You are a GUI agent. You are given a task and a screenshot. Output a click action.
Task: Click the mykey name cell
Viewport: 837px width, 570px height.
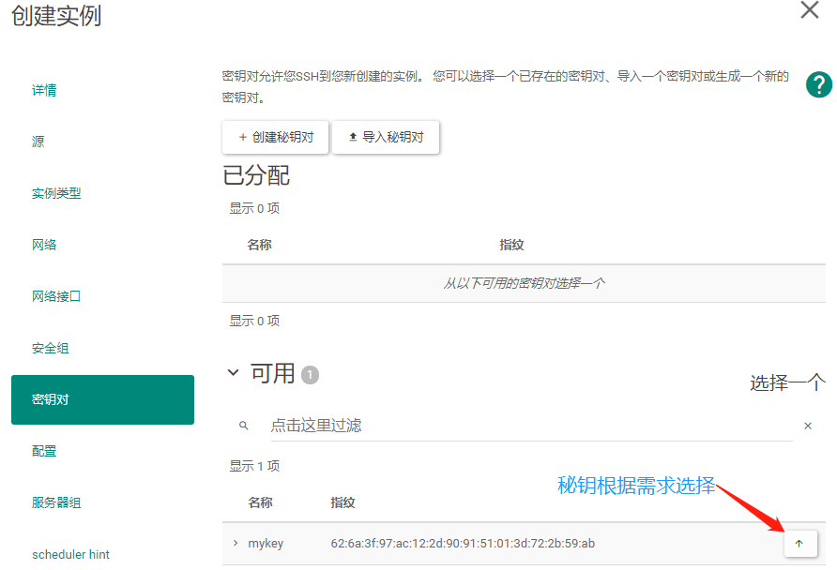(266, 544)
